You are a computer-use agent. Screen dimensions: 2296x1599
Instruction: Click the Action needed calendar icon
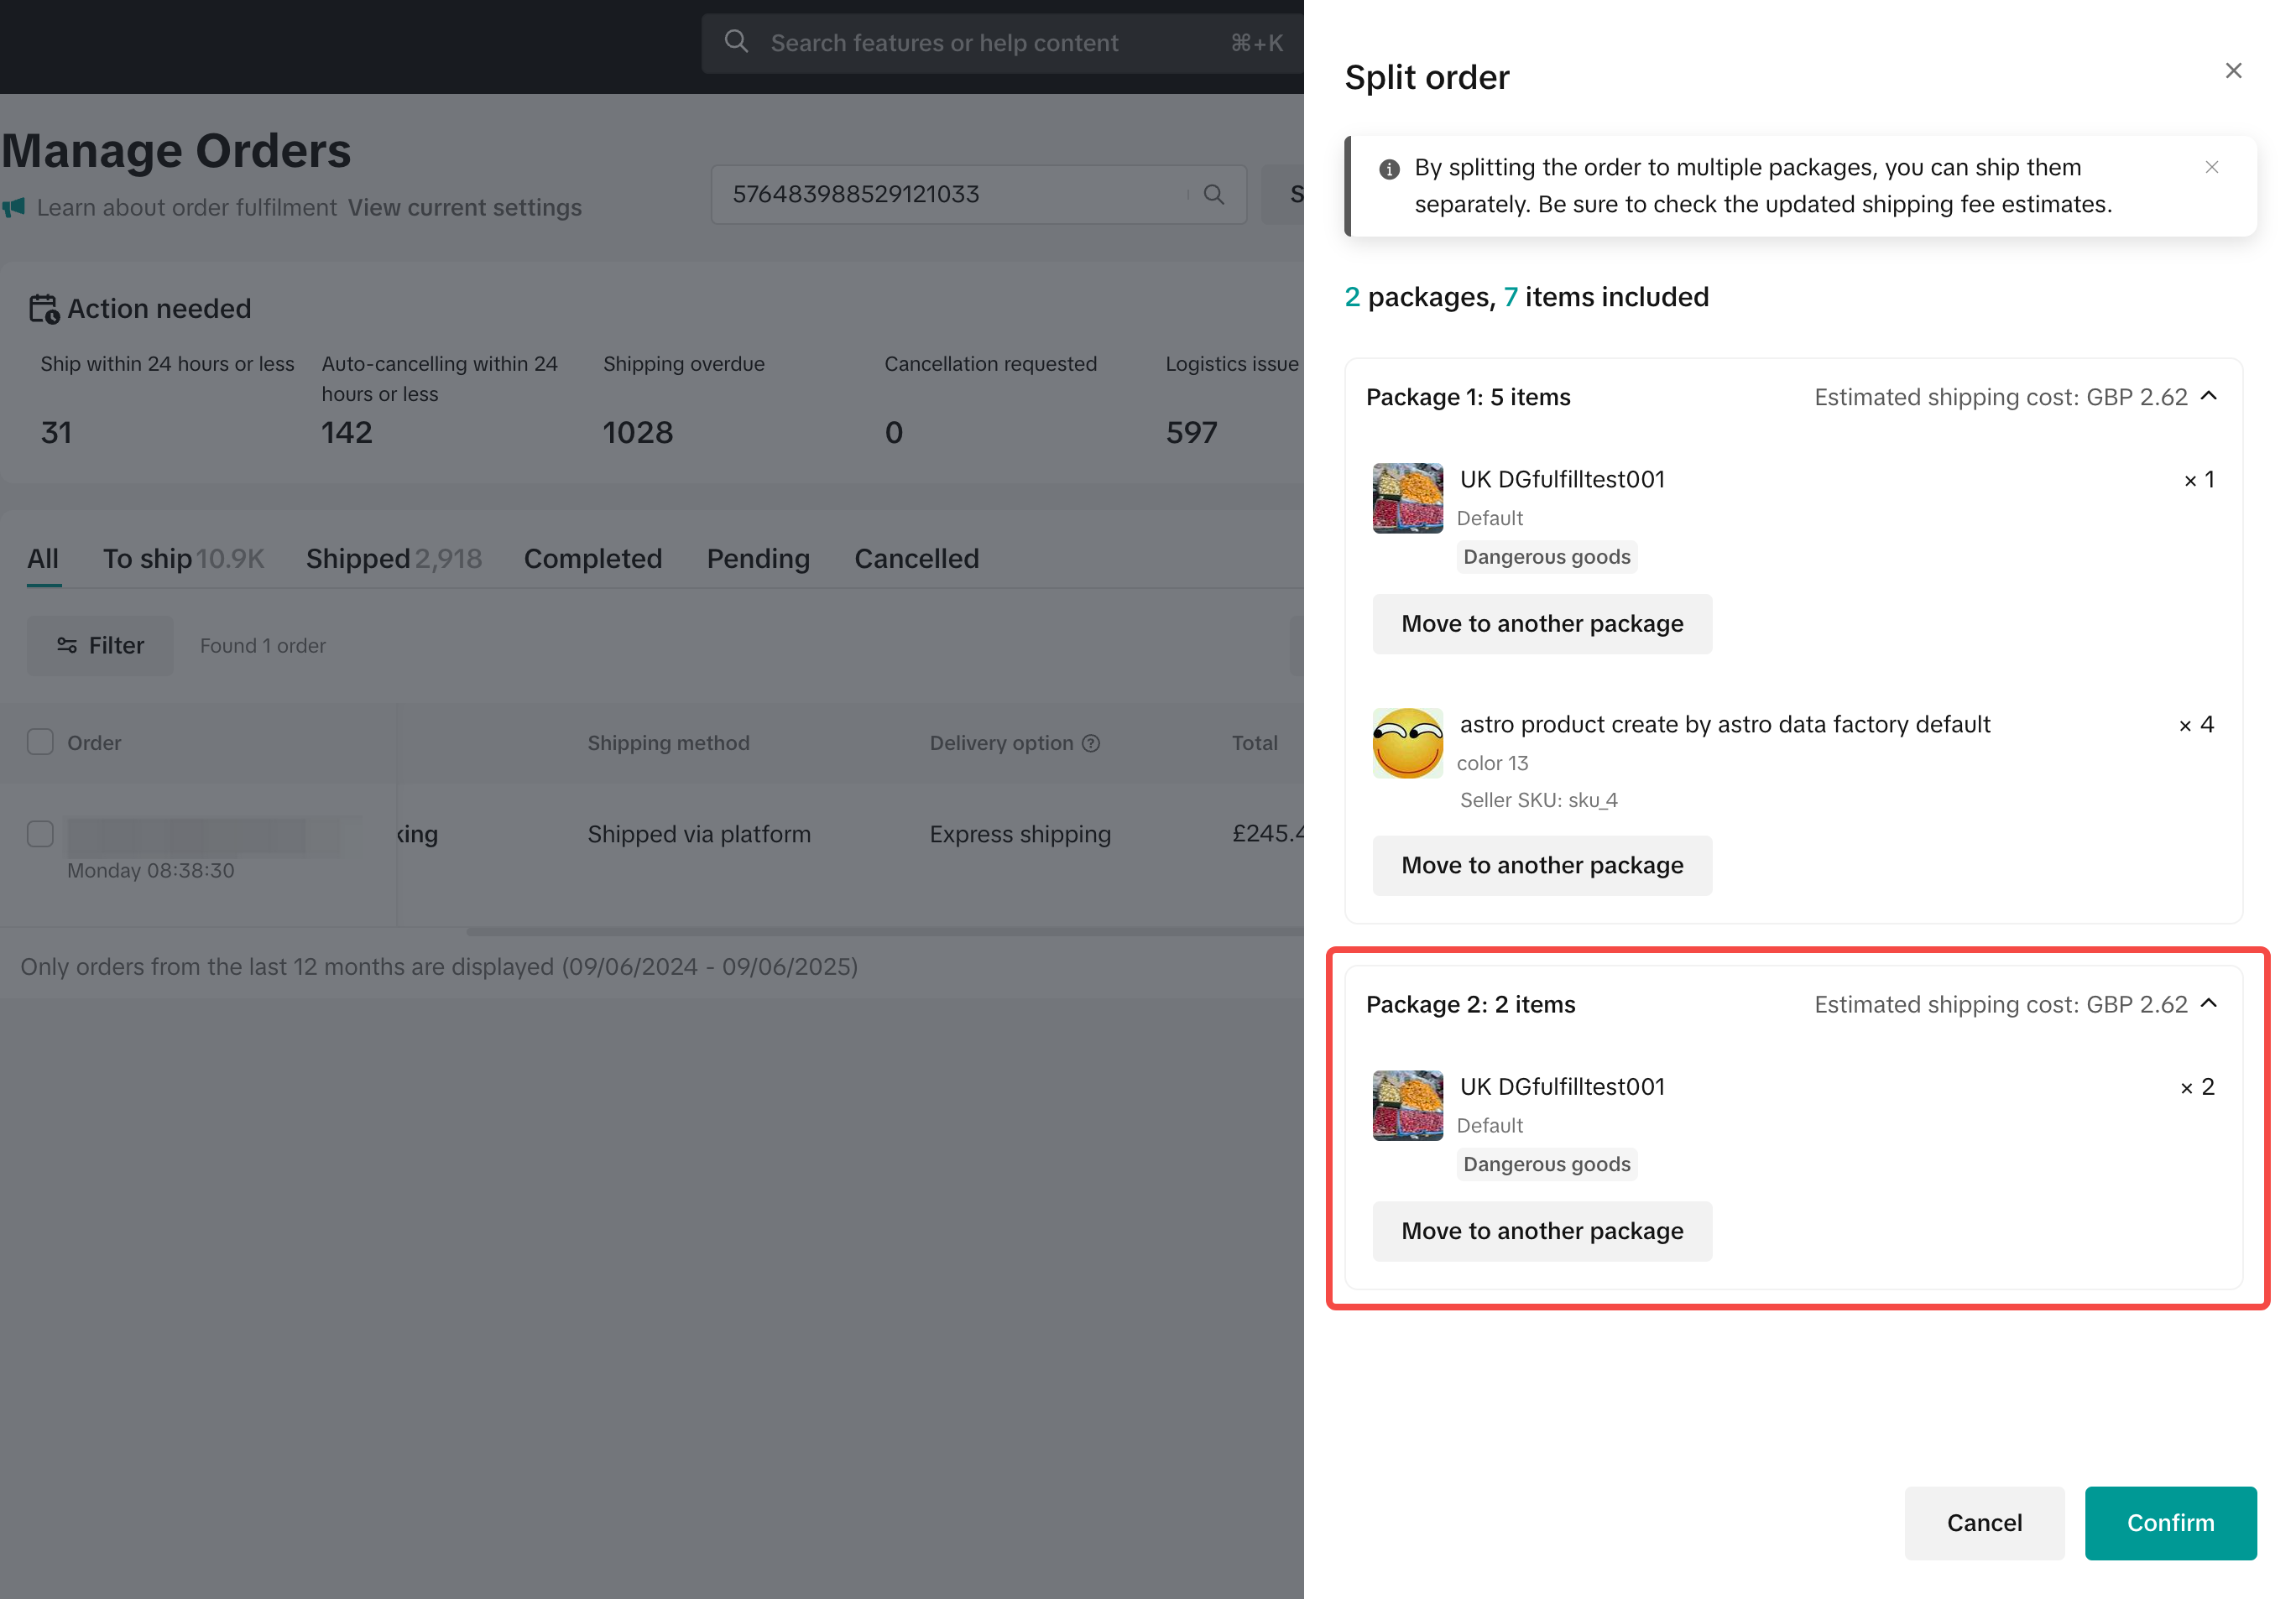[43, 309]
